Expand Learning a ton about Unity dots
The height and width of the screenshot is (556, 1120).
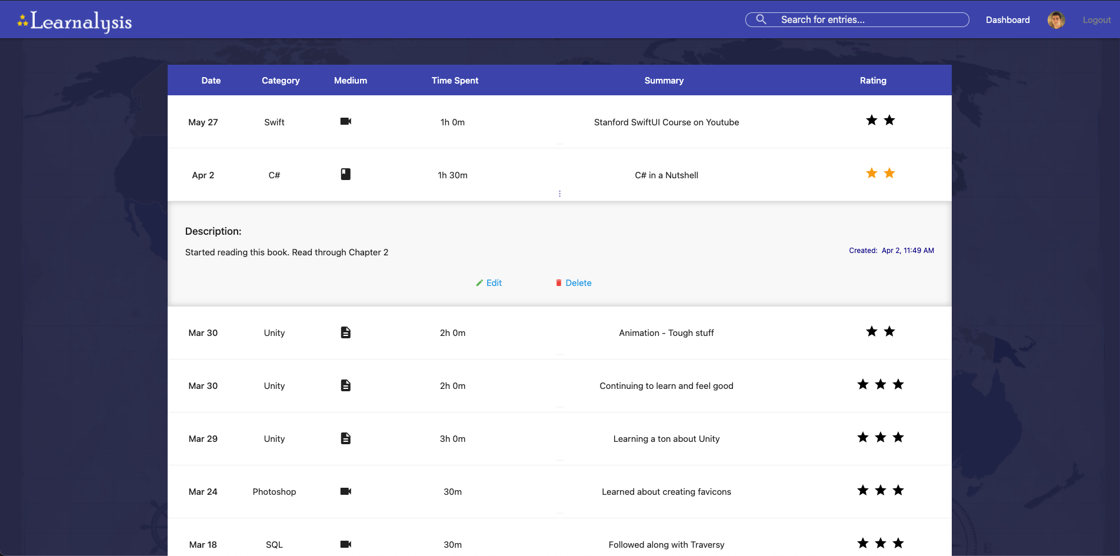tap(560, 460)
